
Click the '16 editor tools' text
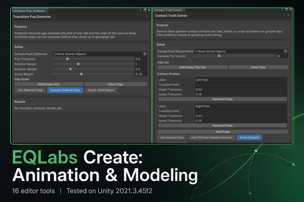pos(33,191)
